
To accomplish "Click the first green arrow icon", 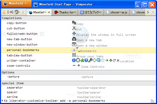I will click(107, 60).
